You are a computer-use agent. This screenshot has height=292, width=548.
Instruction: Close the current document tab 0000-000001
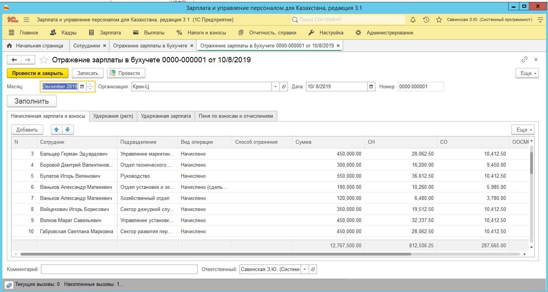(338, 45)
